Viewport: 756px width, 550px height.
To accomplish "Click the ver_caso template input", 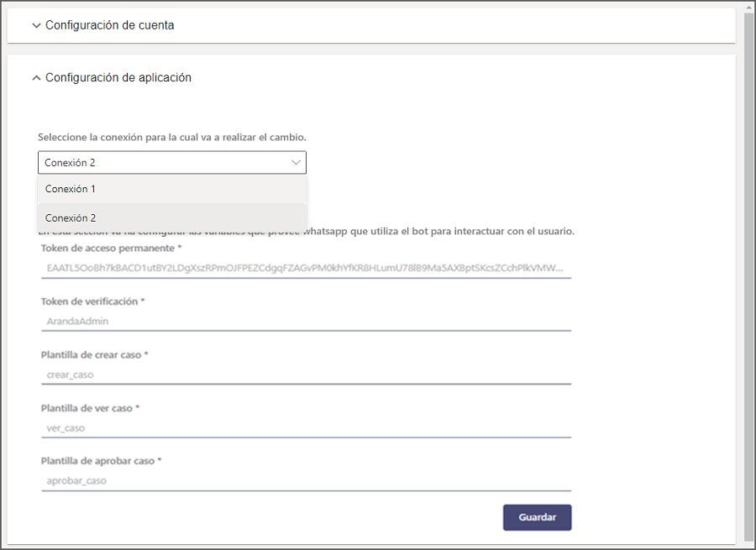I will coord(306,428).
